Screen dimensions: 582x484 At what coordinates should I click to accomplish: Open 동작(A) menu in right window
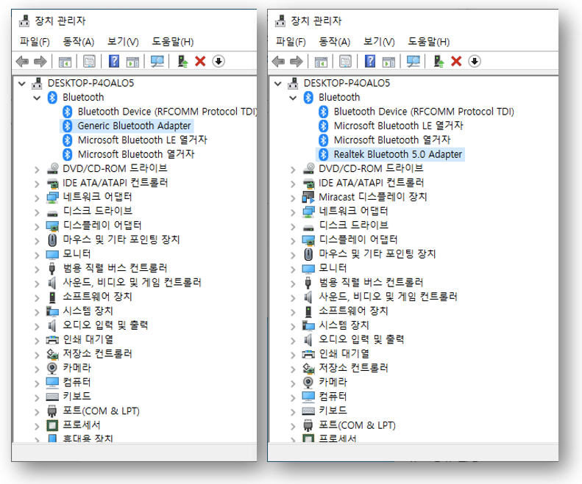pos(335,42)
